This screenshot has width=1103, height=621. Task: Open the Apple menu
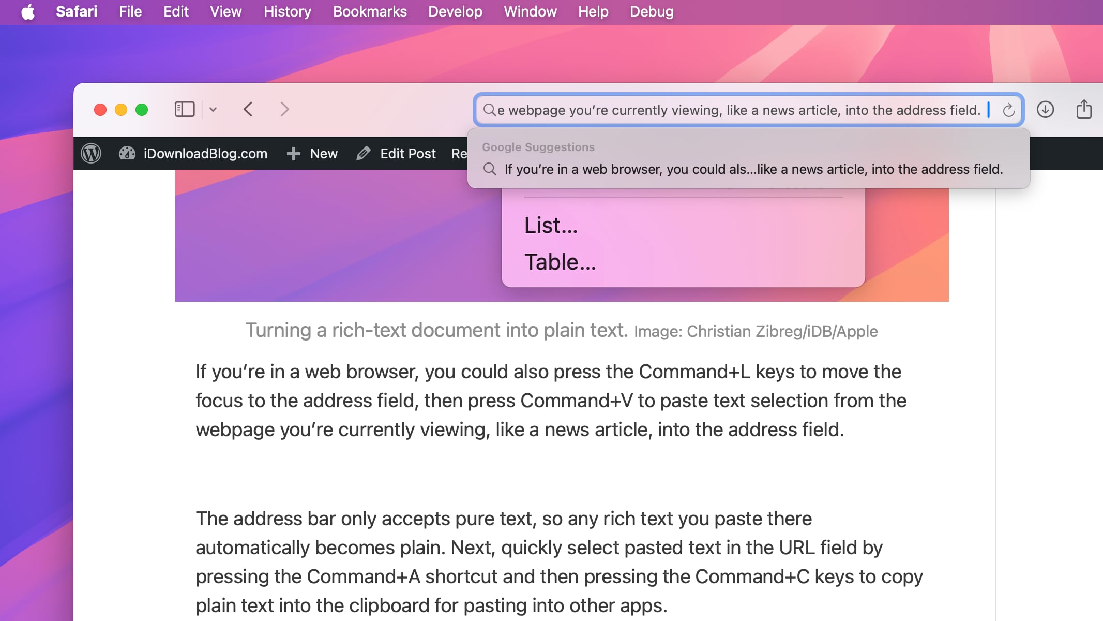coord(28,11)
